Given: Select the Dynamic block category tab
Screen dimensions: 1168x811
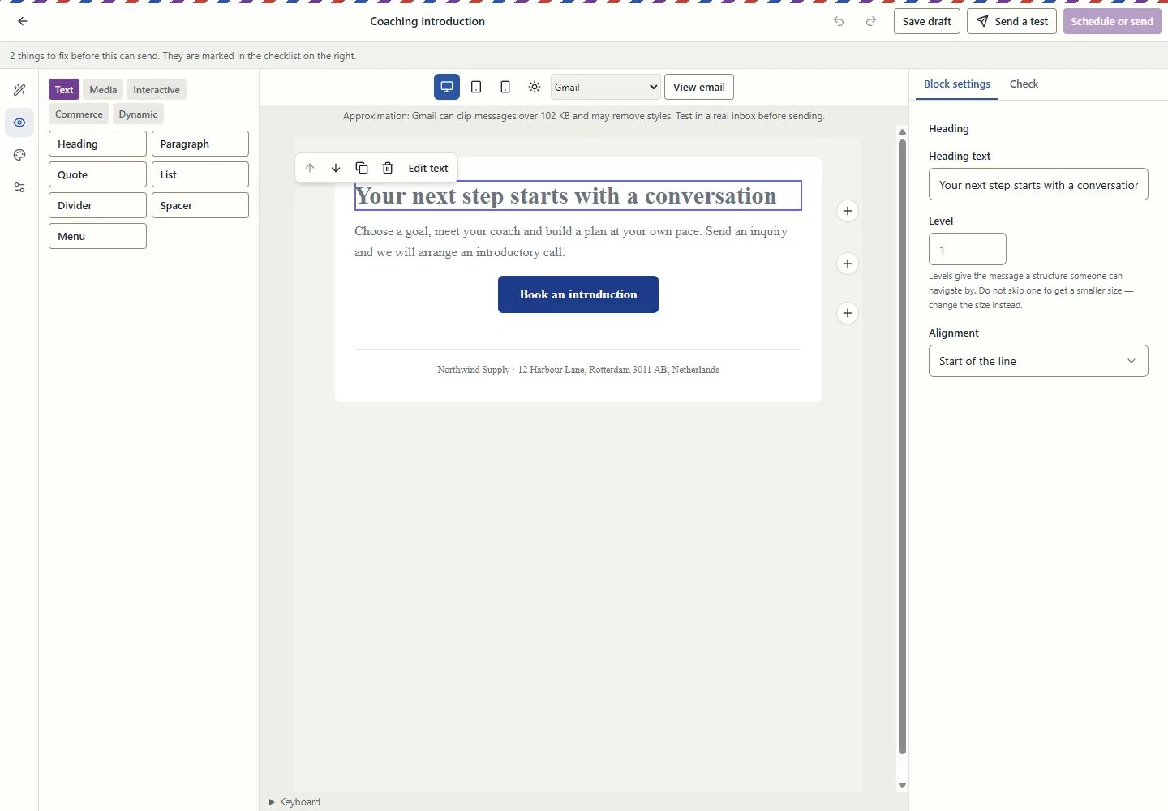Looking at the screenshot, I should tap(138, 114).
